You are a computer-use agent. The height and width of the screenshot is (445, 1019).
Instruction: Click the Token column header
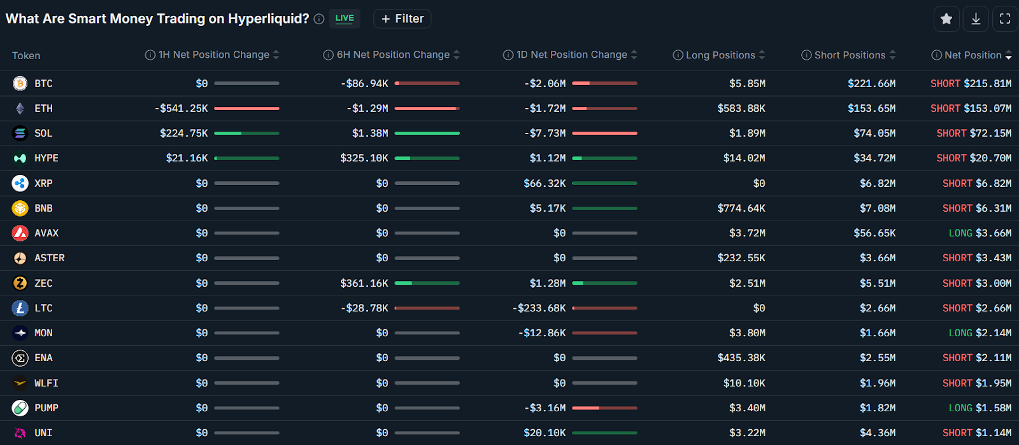click(x=26, y=56)
